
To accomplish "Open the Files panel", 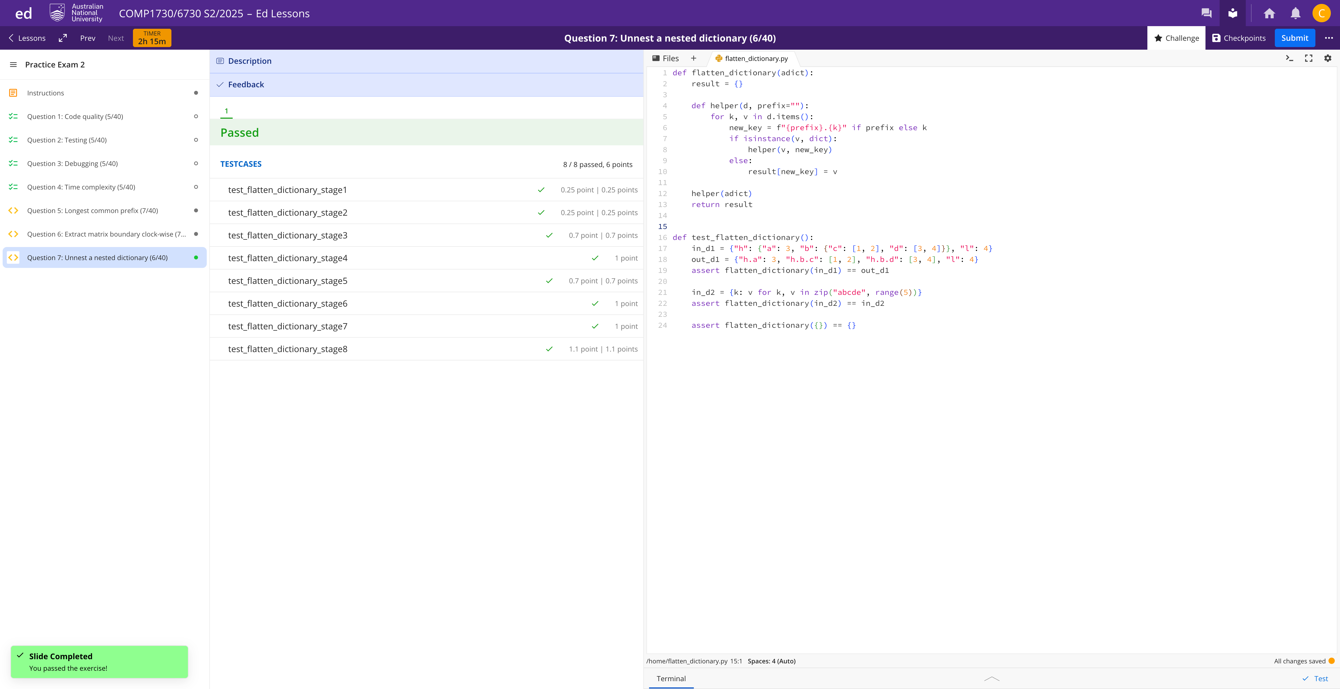I will click(665, 58).
